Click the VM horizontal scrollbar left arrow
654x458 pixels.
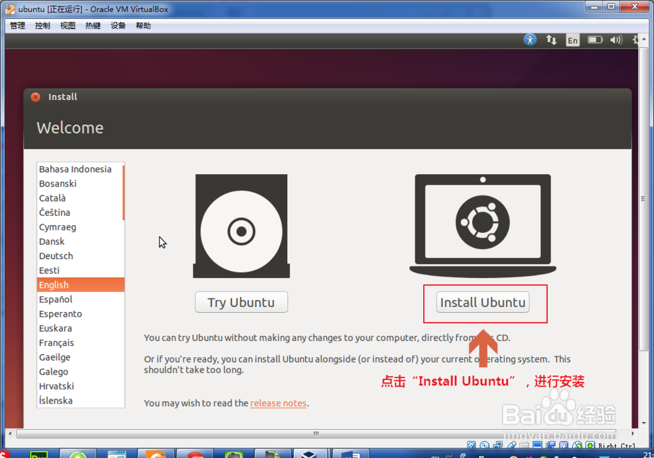click(x=10, y=434)
